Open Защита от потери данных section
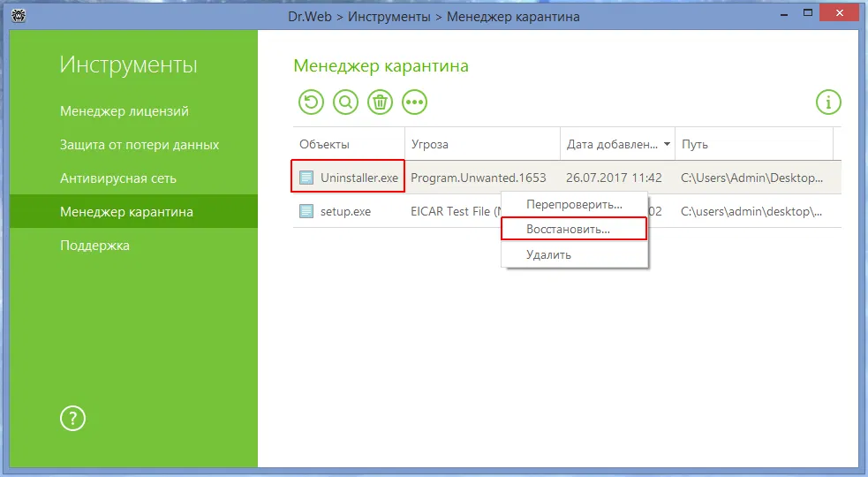This screenshot has height=477, width=868. pyautogui.click(x=140, y=145)
